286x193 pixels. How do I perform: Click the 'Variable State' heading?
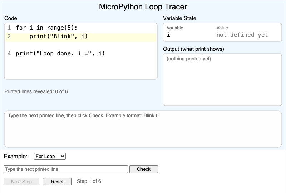point(180,18)
